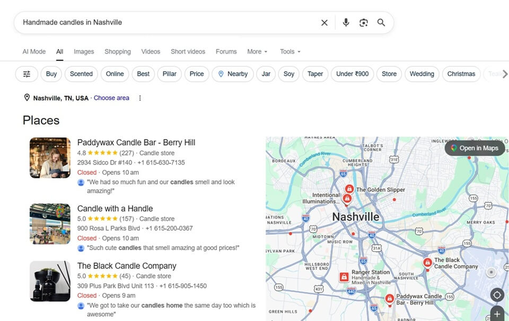The image size is (509, 321).
Task: Switch to AI Mode tab
Action: coord(34,51)
